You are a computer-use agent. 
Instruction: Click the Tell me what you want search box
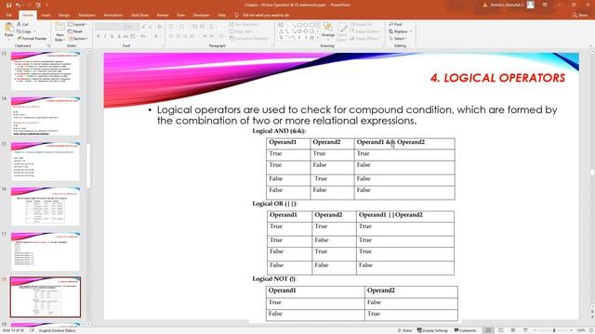(262, 15)
